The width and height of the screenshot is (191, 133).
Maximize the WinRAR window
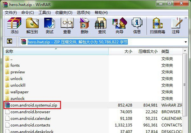169,3
